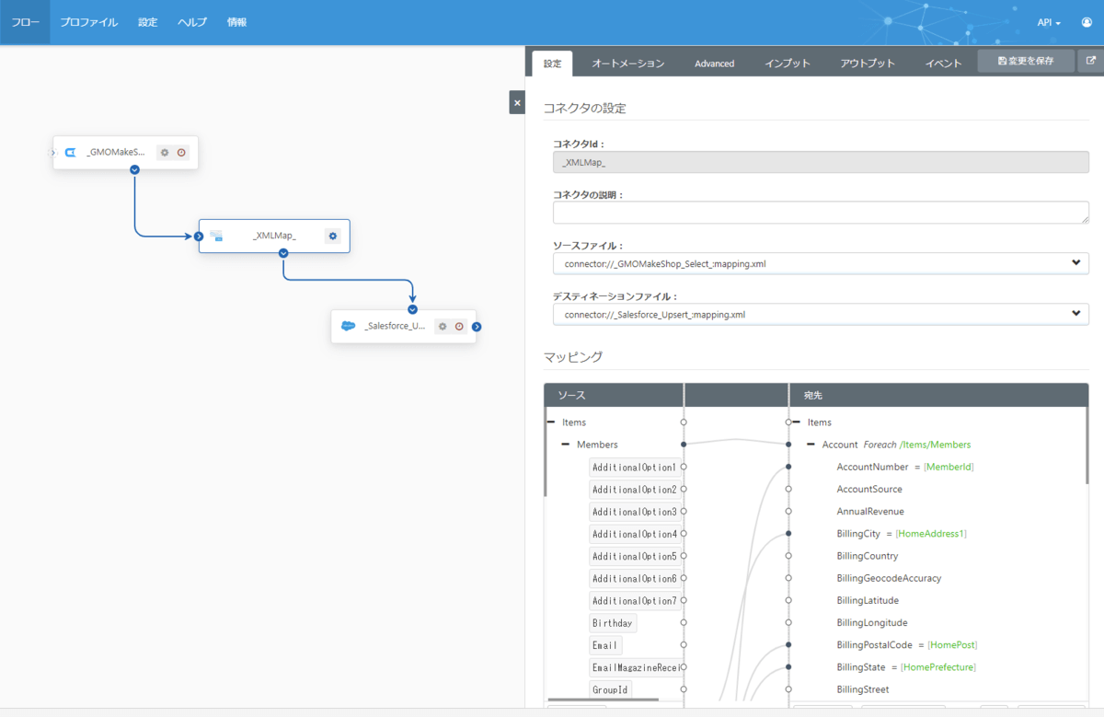Open the ソースファイル dropdown

821,263
